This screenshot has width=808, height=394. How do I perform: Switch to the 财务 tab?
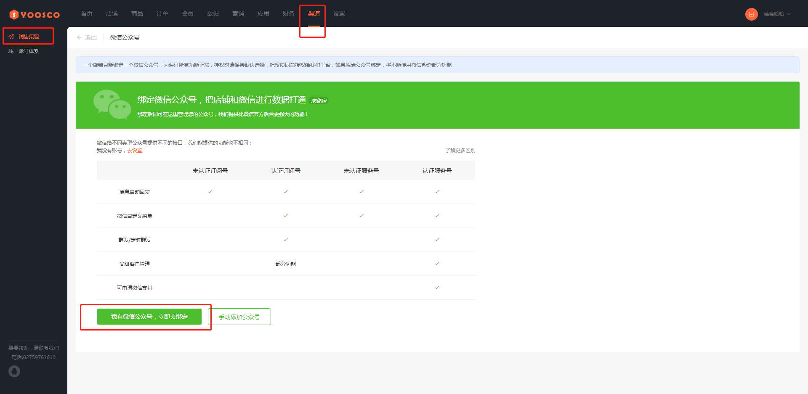[289, 13]
